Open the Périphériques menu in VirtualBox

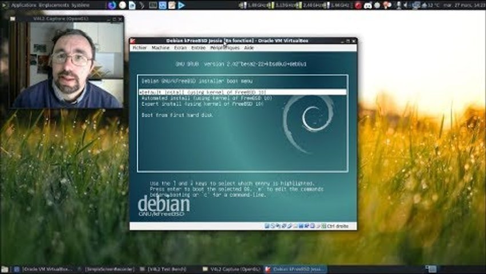click(x=225, y=48)
